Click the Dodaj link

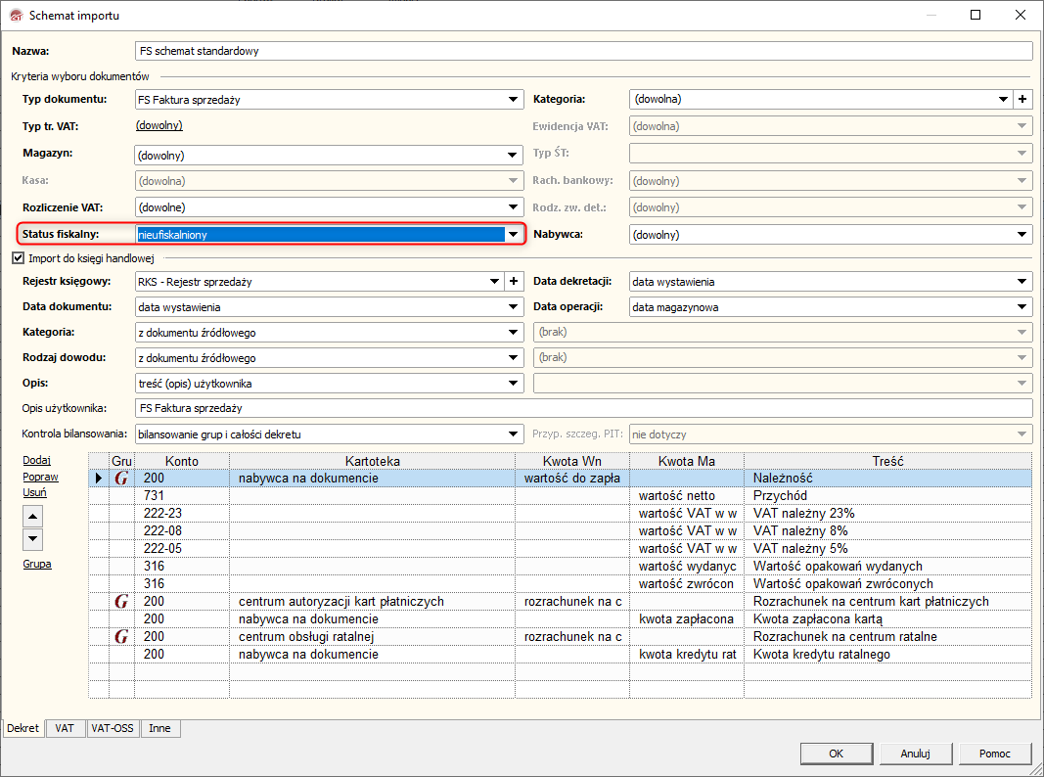point(36,460)
